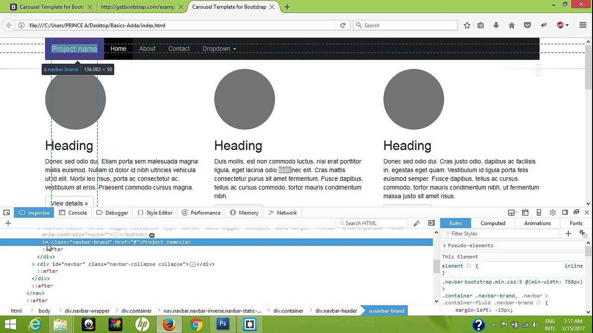Switch to the Debugger tab

tap(112, 213)
